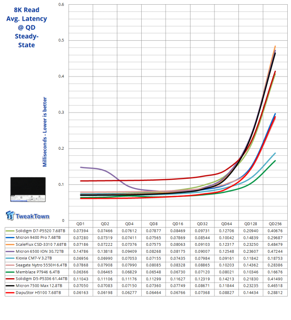The height and width of the screenshot is (320, 291).
Task: Select the Micron 9400 Pro 7.68TB legend label
Action: pyautogui.click(x=38, y=237)
